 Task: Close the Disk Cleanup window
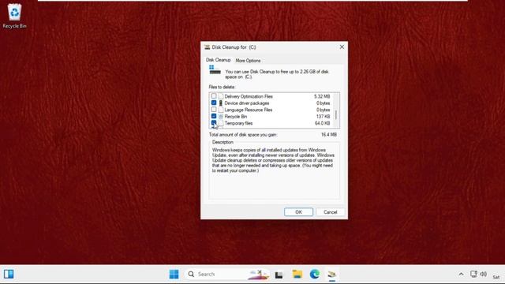342,47
